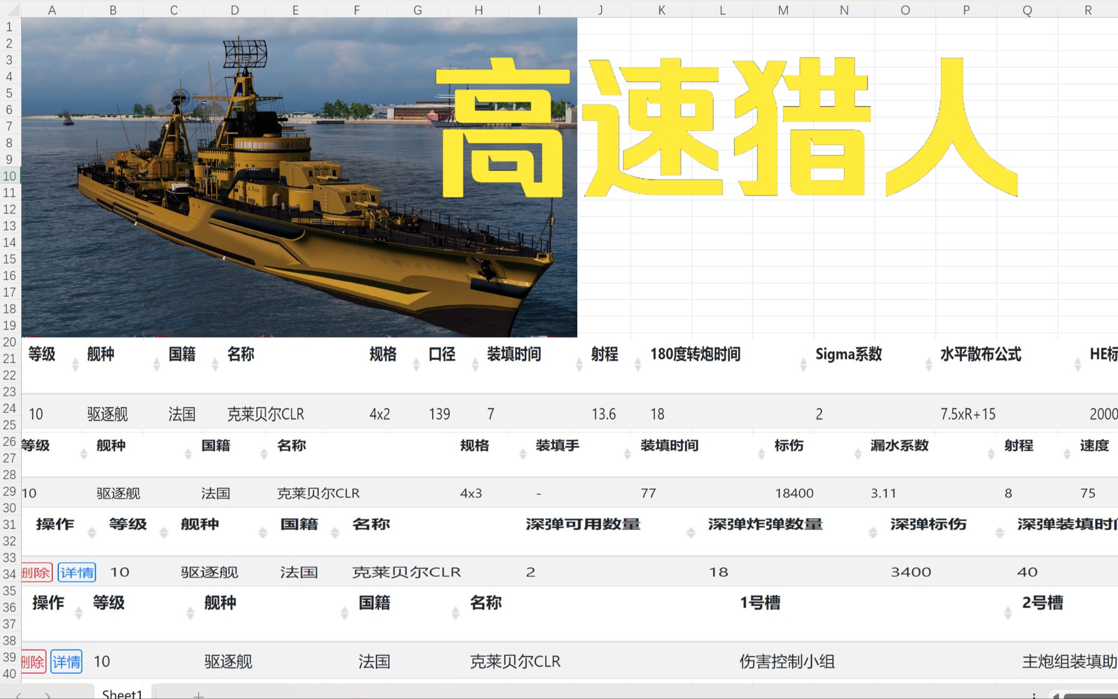Image resolution: width=1118 pixels, height=699 pixels.
Task: Click 4x3 under 规格 in row 29
Action: 471,493
